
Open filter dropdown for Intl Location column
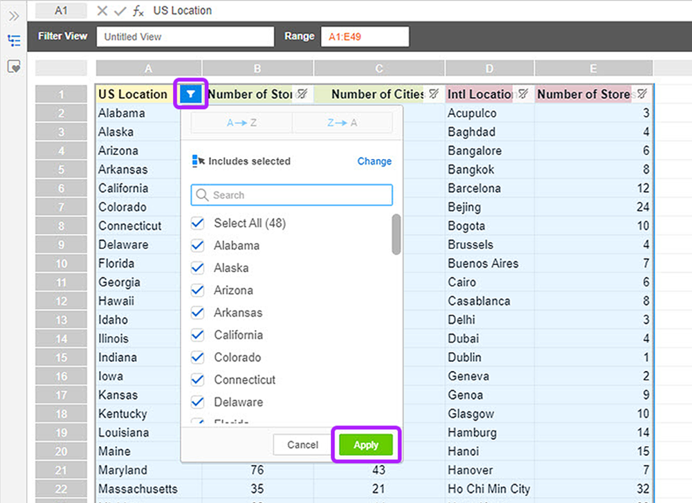[x=523, y=93]
